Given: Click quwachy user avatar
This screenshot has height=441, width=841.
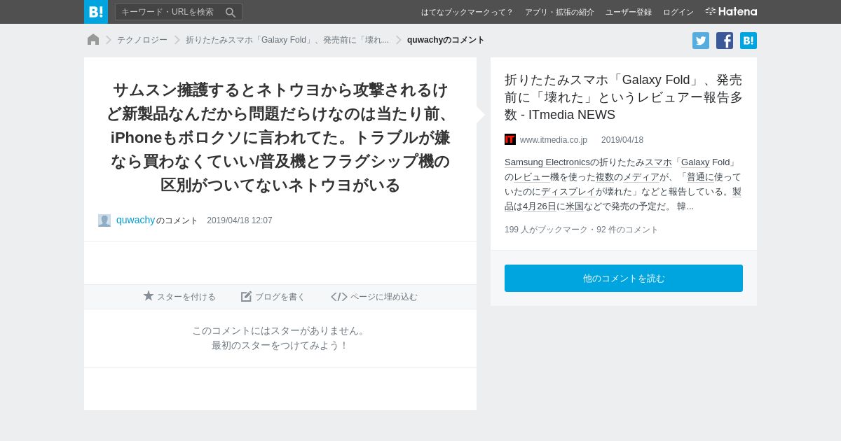Looking at the screenshot, I should click(x=104, y=220).
